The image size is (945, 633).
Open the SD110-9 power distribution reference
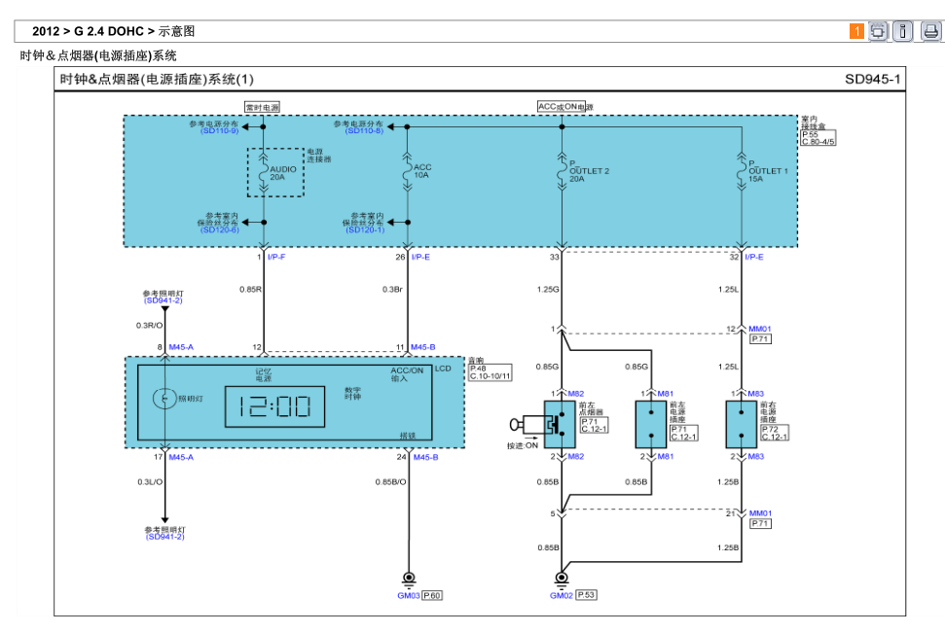tap(219, 130)
